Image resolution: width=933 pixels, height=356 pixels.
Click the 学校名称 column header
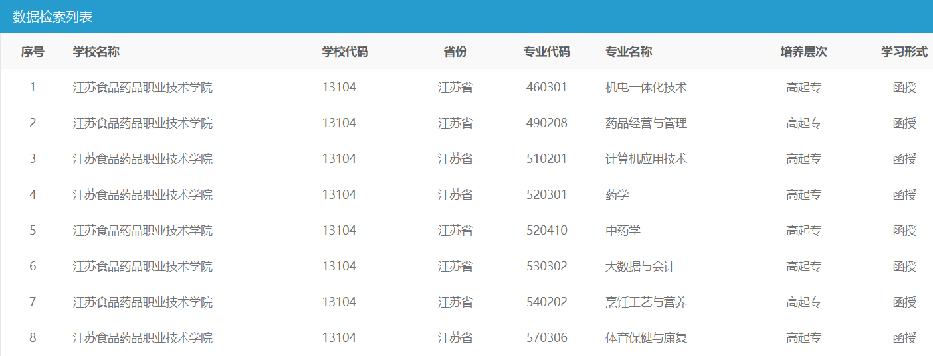tap(96, 52)
